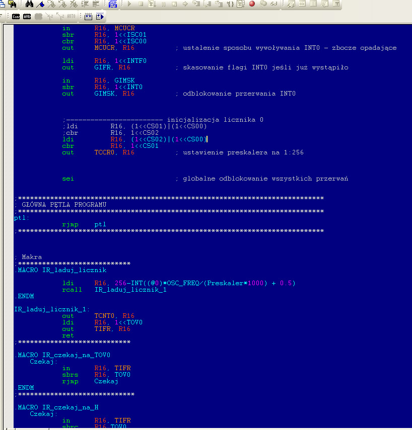Viewport: 412px width, 430px height.
Task: Click the Step Into icon
Action: 196,4
